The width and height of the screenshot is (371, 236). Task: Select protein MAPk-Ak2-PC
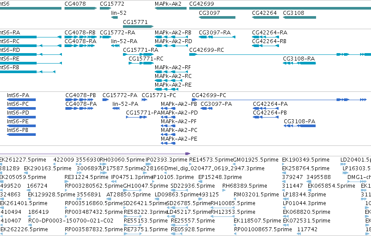coord(179,130)
